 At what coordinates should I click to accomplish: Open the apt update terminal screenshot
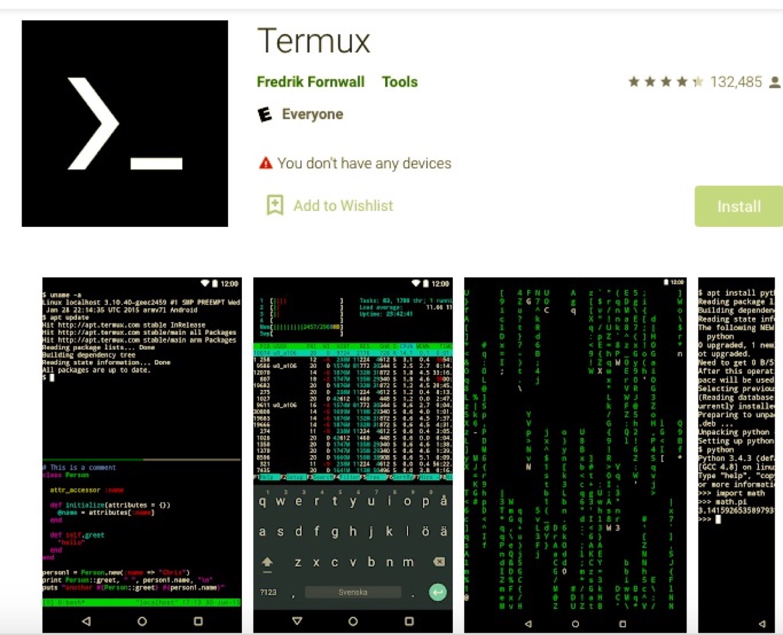tap(142, 455)
